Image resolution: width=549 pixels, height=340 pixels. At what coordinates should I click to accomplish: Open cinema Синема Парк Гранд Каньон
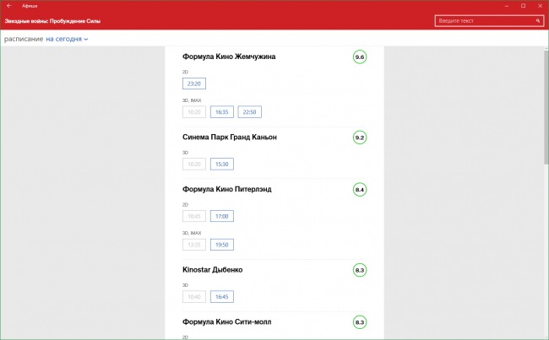point(230,138)
